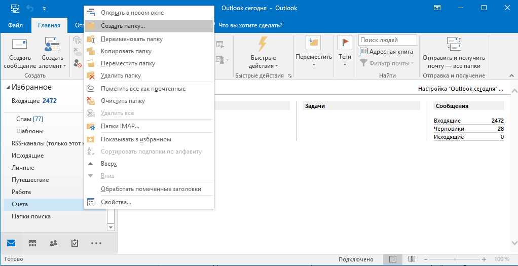
Task: Select 'Создать папку...' in context menu
Action: [x=123, y=26]
